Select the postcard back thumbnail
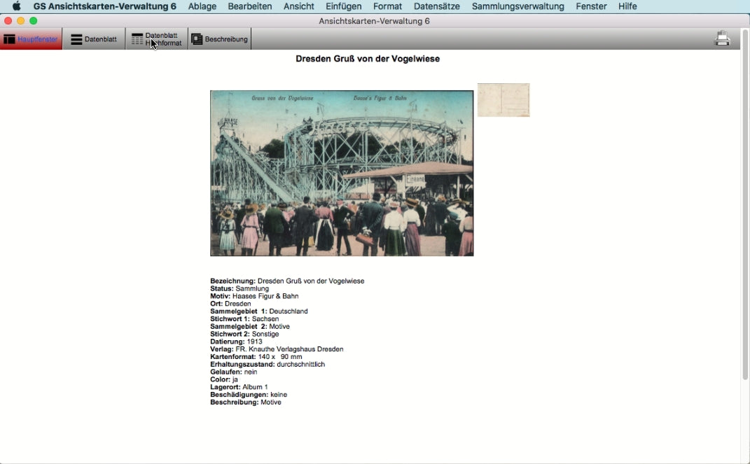 504,100
